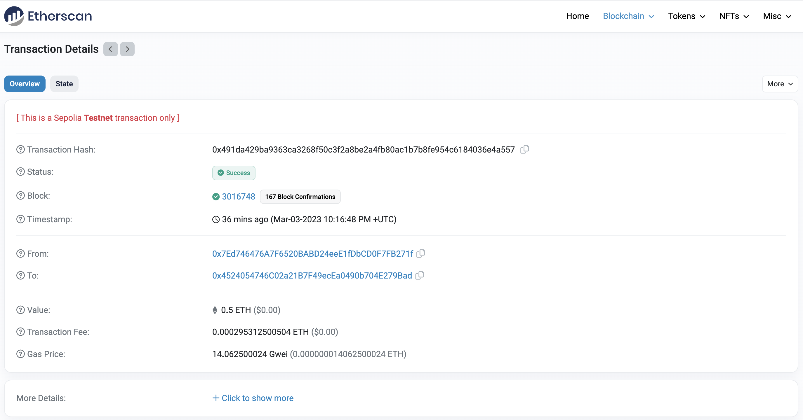803x420 pixels.
Task: Click the next transaction arrow
Action: click(x=127, y=49)
